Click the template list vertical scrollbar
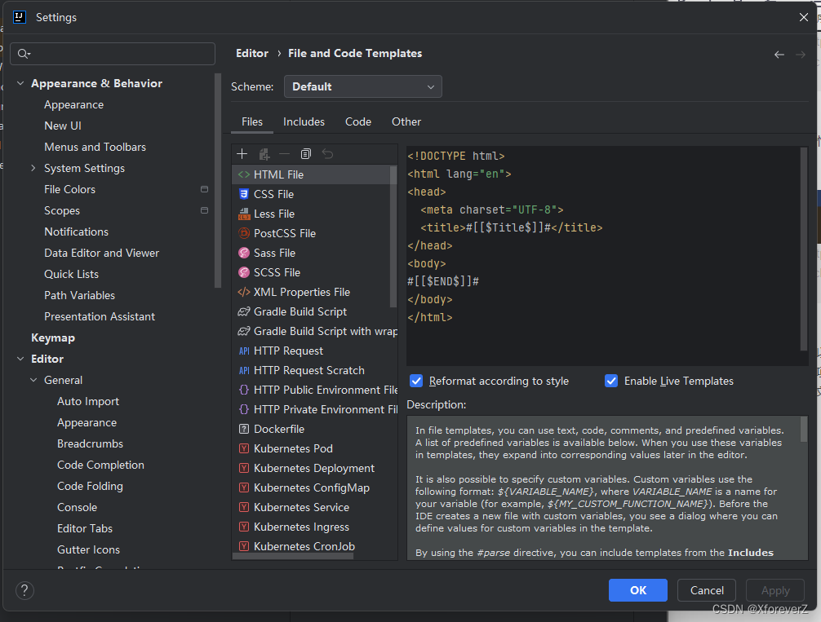The width and height of the screenshot is (821, 622). point(393,237)
